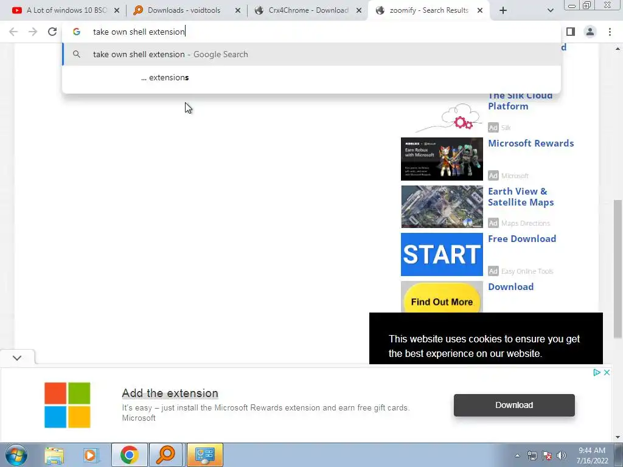Click the Google icon in address bar
The width and height of the screenshot is (623, 467).
(77, 32)
